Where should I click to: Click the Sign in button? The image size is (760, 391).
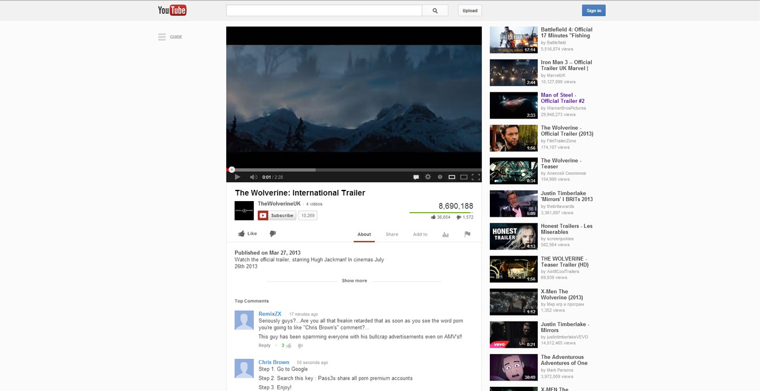click(x=593, y=11)
